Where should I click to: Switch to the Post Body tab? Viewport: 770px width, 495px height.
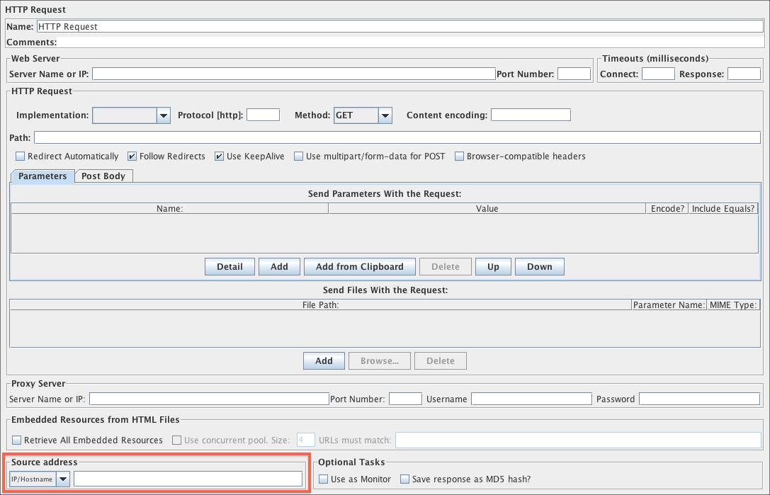pos(103,176)
